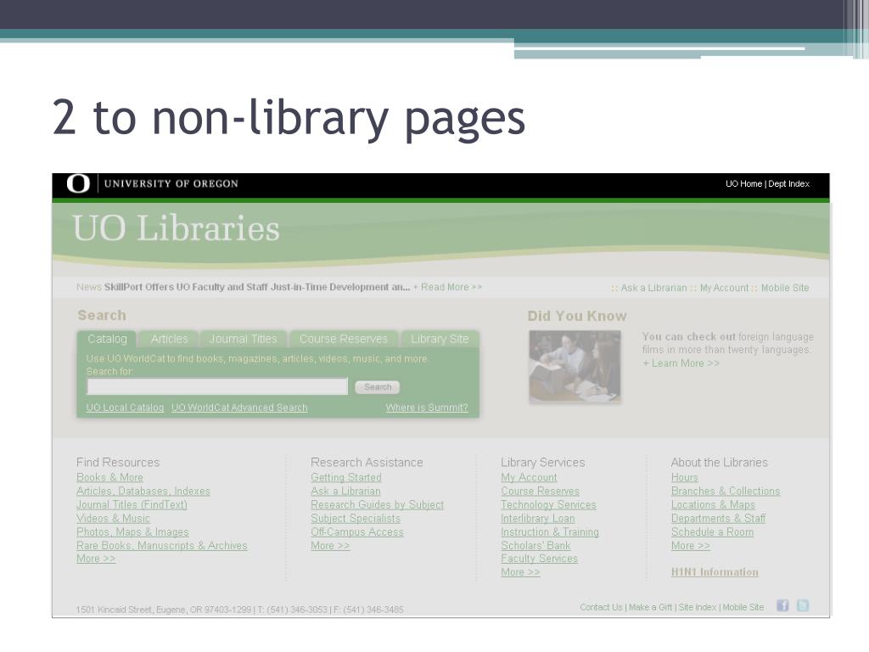
Task: Open Rare Books, Manuscripts & Archives link
Action: 162,546
